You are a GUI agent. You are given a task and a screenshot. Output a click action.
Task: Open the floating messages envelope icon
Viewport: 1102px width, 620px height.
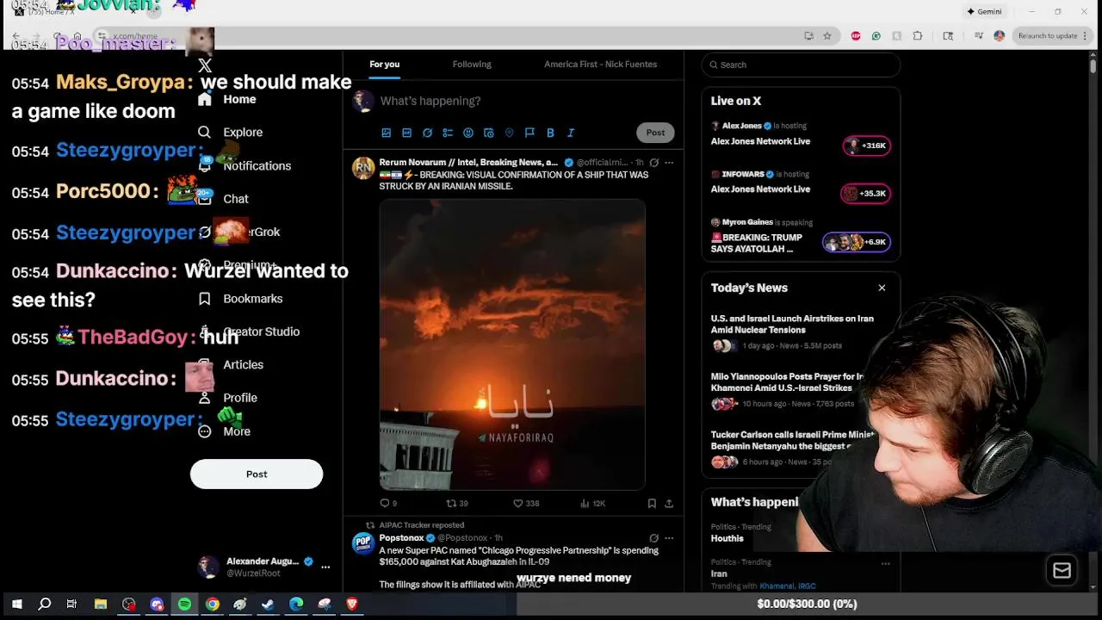point(1062,570)
